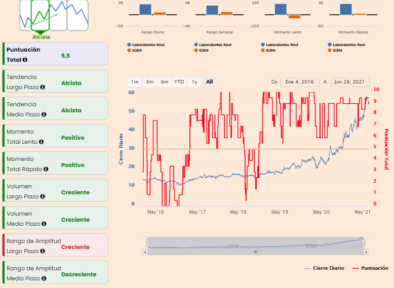Click orange ICBM bar in Momento Lento chart
Viewport: 394px width, 288px height.
click(294, 17)
